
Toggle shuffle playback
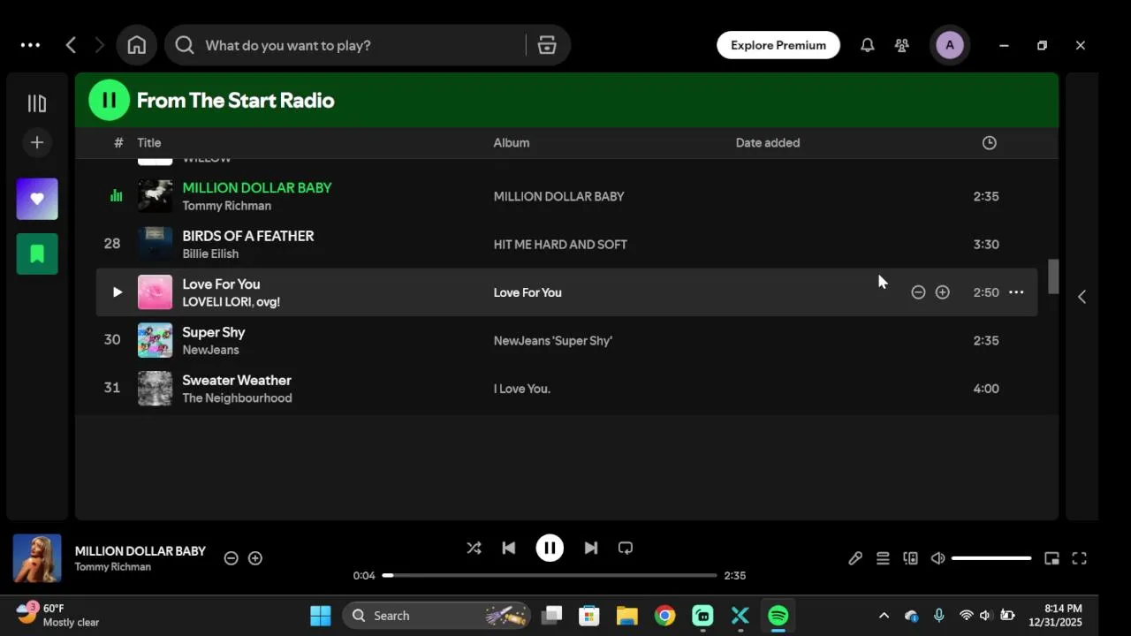pos(474,548)
